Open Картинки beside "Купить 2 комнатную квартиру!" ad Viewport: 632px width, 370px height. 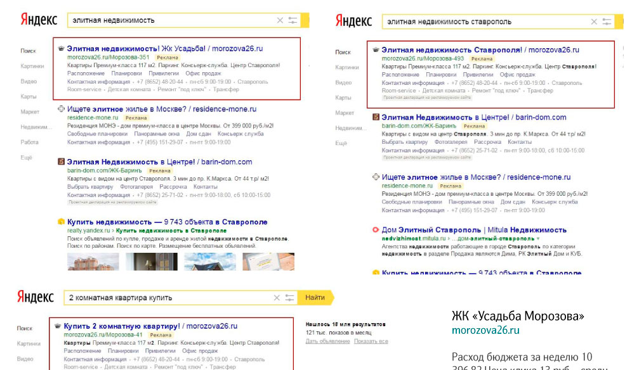29,343
